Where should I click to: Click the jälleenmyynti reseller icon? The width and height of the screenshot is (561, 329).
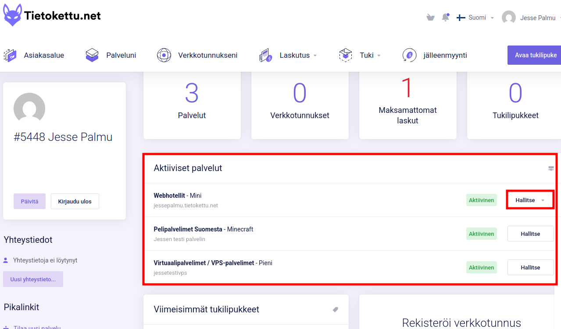(409, 56)
